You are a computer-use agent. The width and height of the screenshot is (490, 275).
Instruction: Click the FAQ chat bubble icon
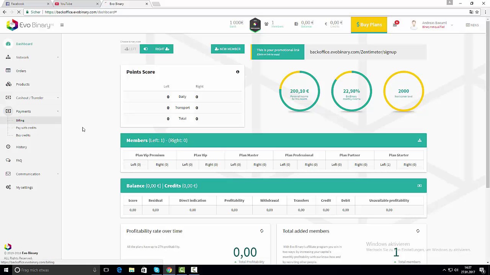[8, 160]
